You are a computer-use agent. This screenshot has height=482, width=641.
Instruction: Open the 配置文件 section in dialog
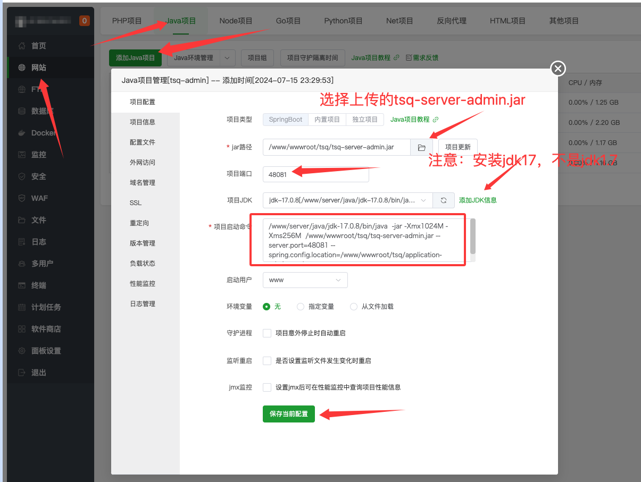pyautogui.click(x=143, y=142)
